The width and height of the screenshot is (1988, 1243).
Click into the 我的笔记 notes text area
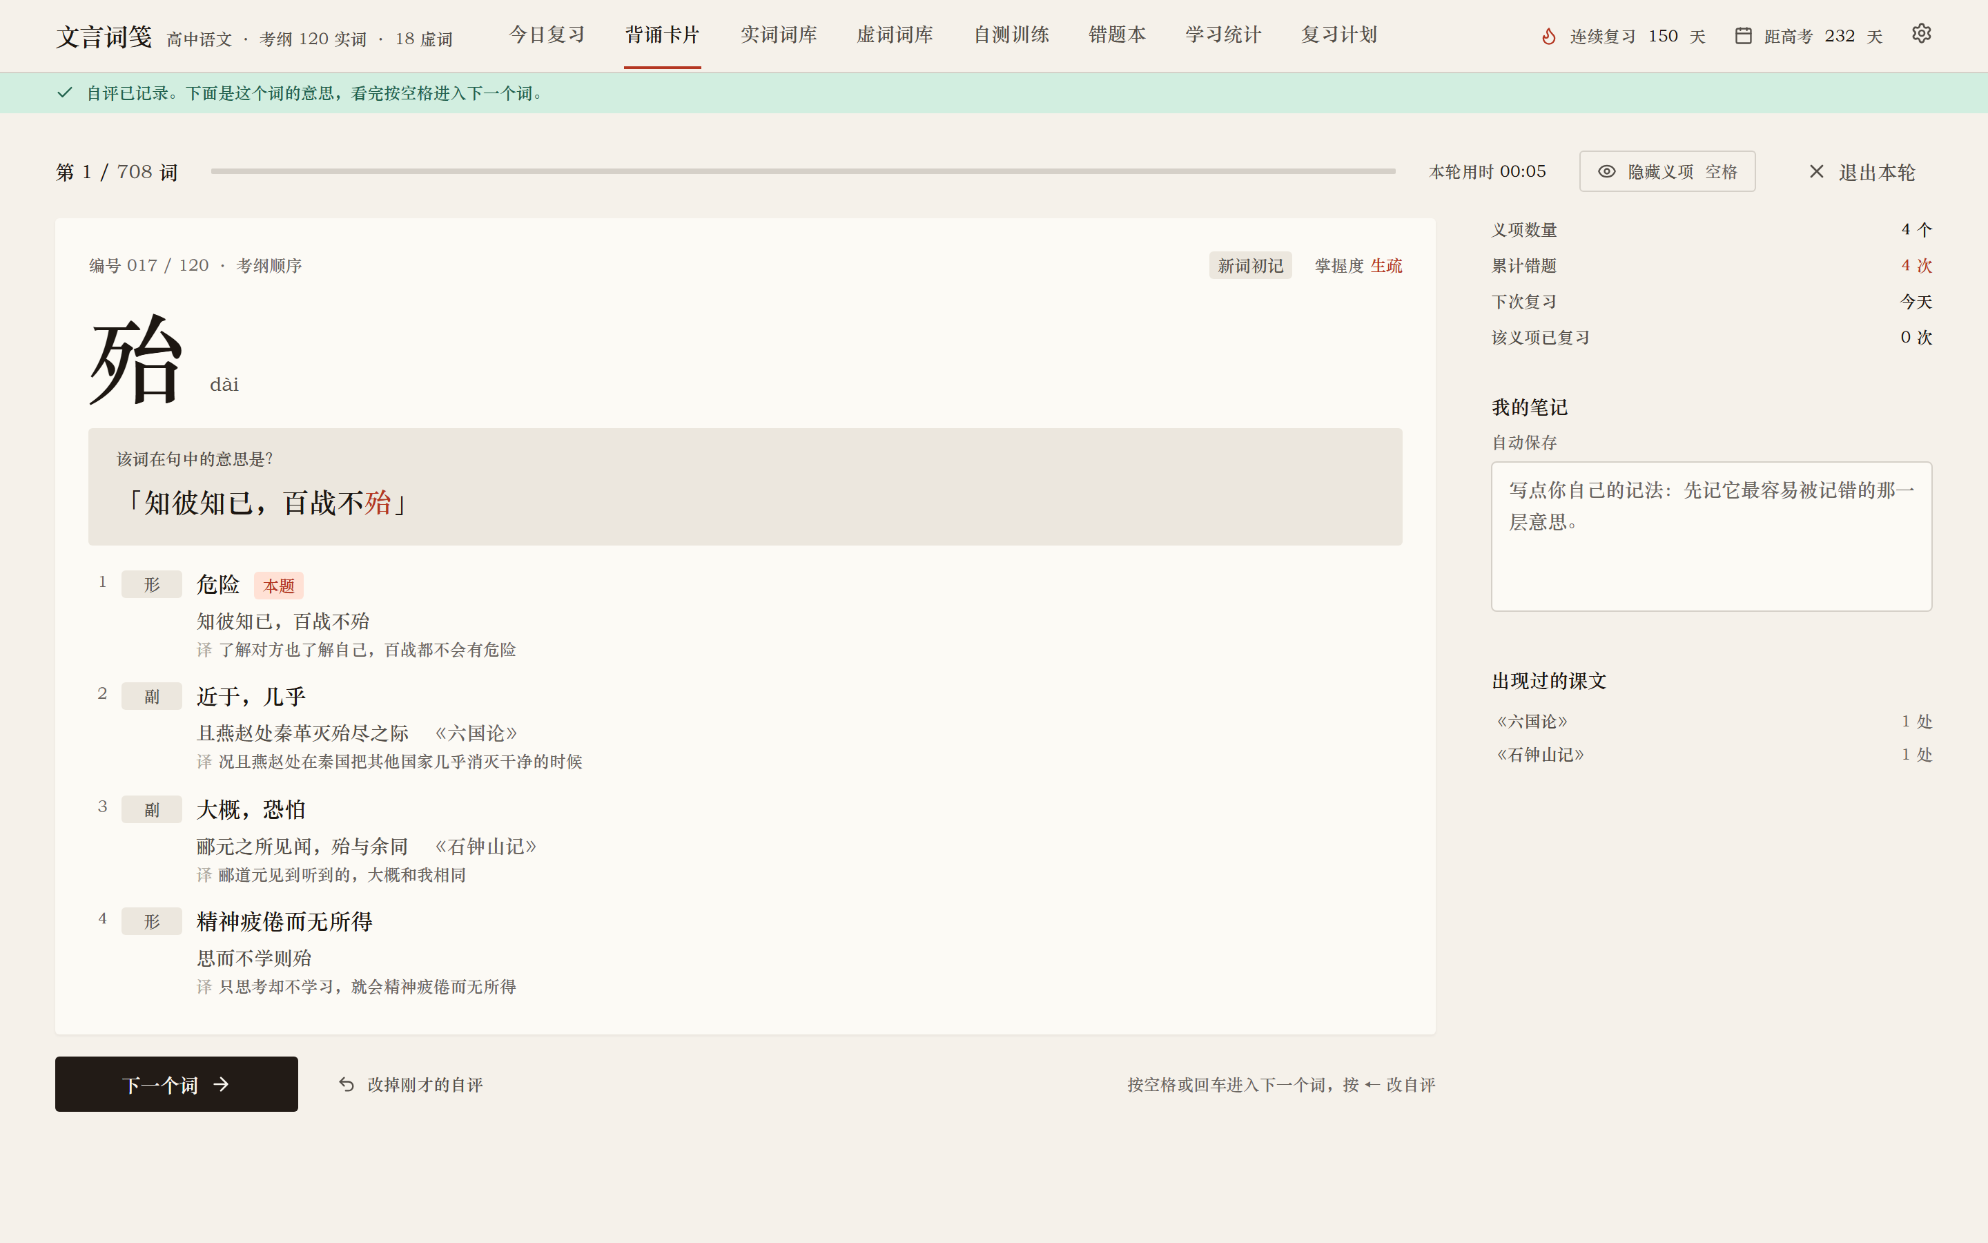[1711, 536]
